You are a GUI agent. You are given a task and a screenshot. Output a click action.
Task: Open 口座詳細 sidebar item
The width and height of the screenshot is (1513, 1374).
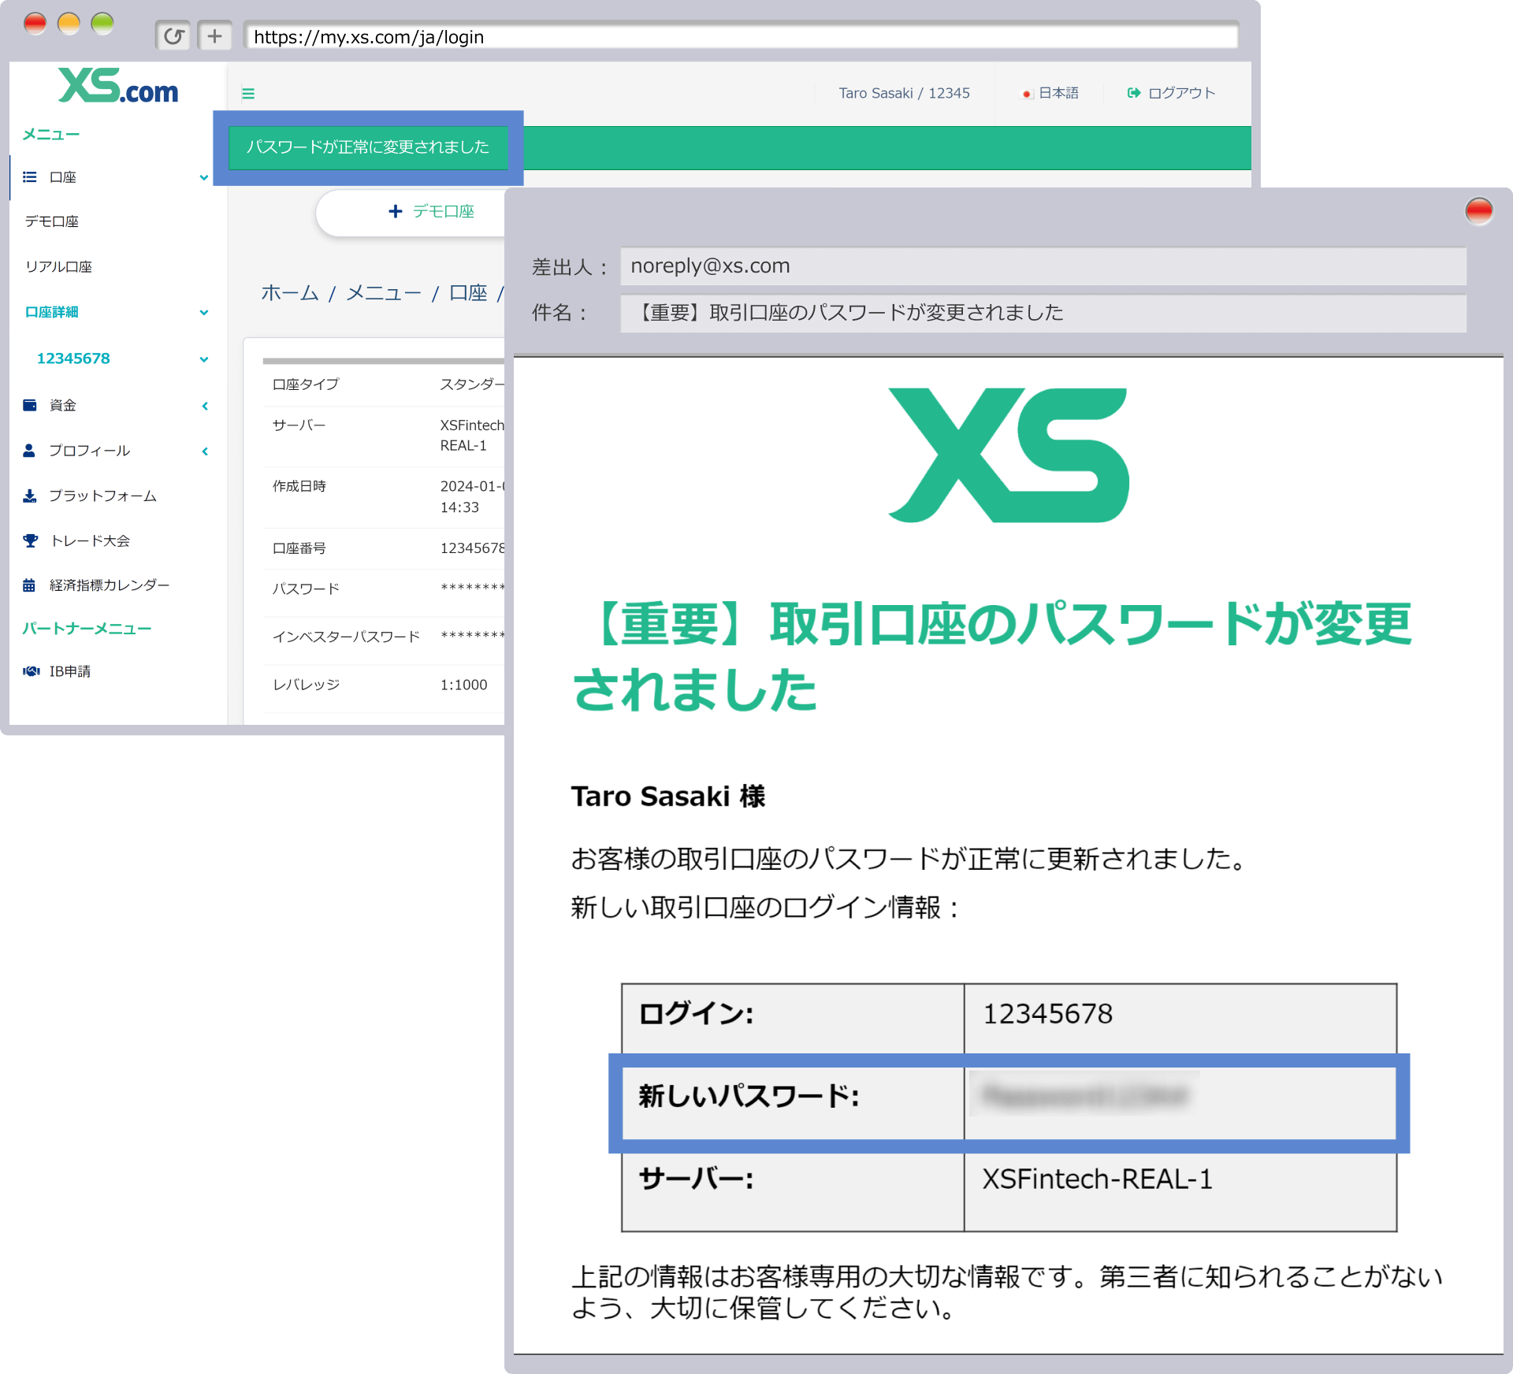click(52, 312)
